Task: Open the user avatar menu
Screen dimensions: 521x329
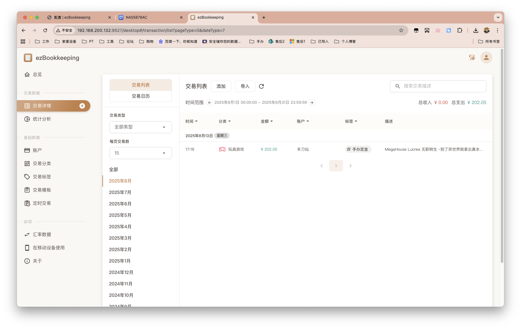Action: (486, 57)
